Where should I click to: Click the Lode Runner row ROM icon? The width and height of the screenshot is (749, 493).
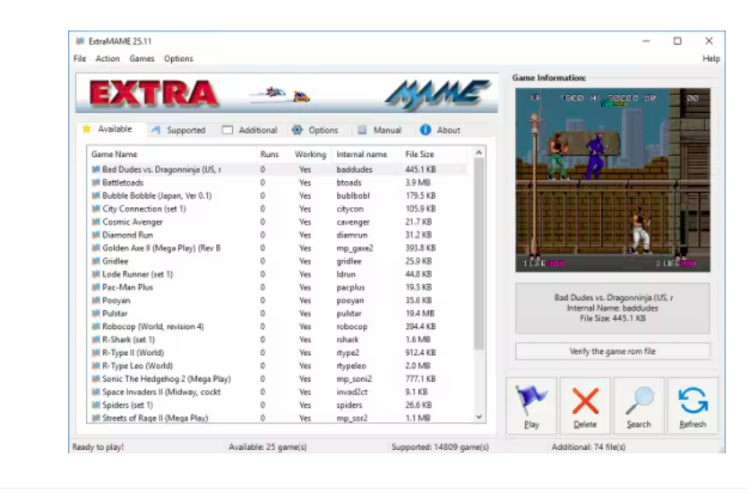96,274
